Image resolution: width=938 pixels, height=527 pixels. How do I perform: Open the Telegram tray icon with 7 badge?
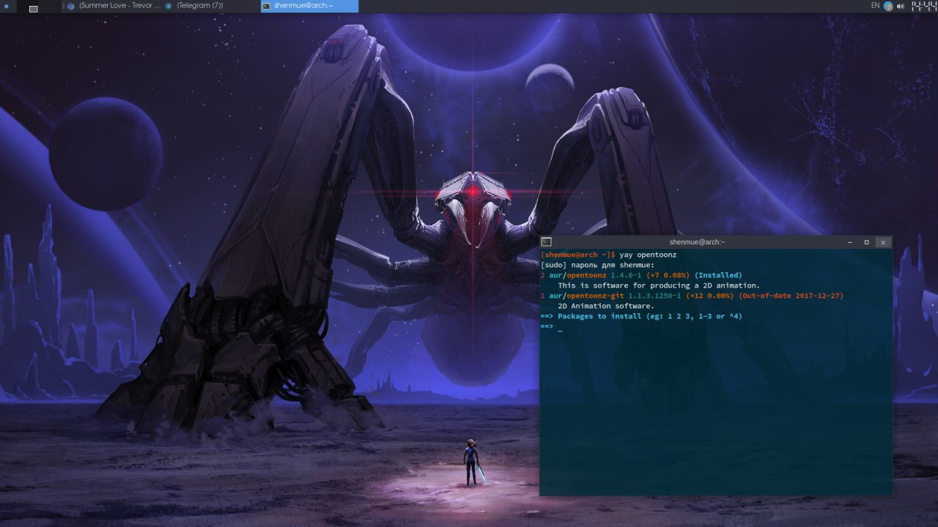point(888,7)
